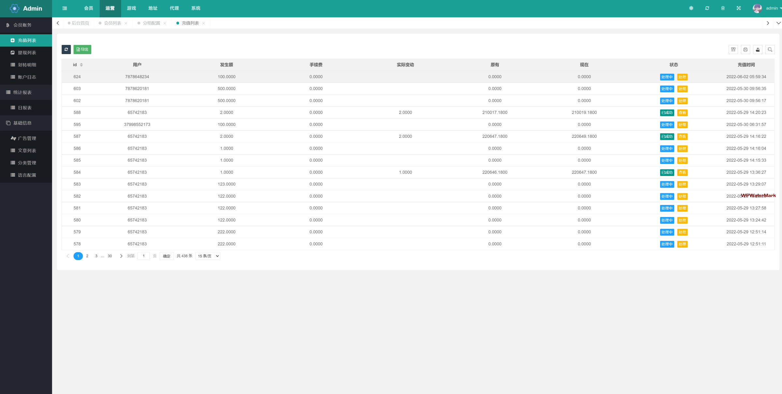The width and height of the screenshot is (782, 394).
Task: Open the 15 条/页 page size dropdown
Action: [x=208, y=256]
